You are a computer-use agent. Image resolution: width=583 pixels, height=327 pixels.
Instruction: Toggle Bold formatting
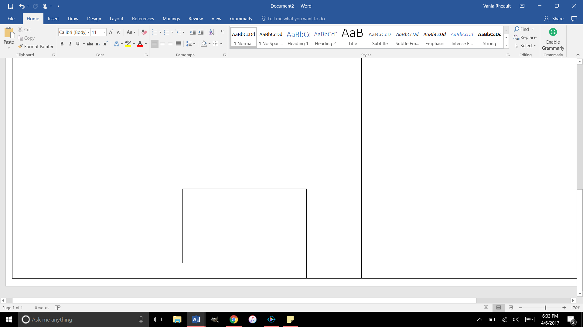(x=62, y=44)
